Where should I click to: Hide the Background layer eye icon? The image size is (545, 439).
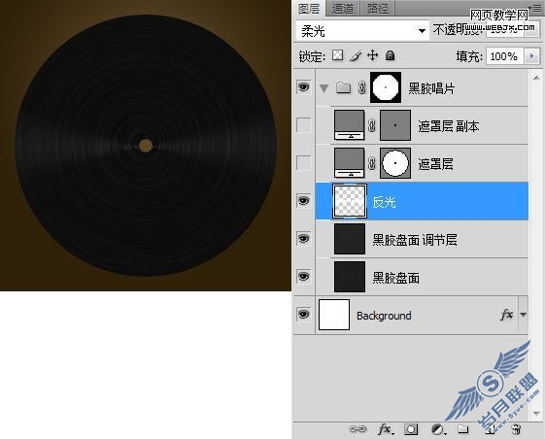[x=303, y=315]
